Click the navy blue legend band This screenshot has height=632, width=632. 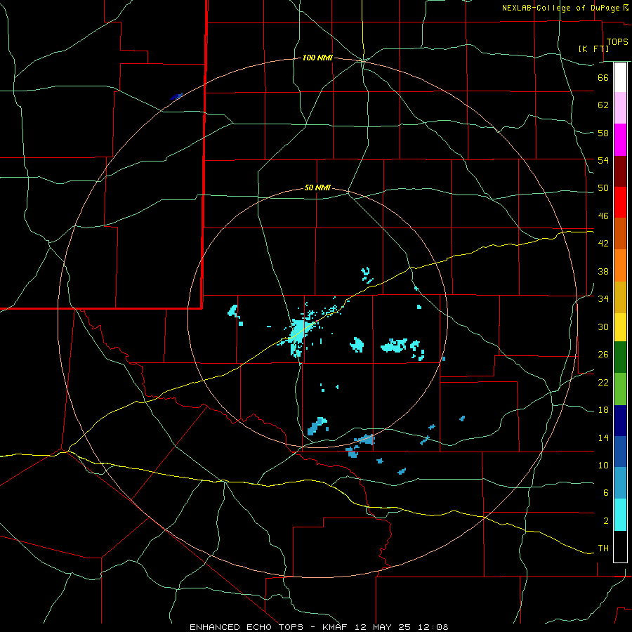coord(620,421)
